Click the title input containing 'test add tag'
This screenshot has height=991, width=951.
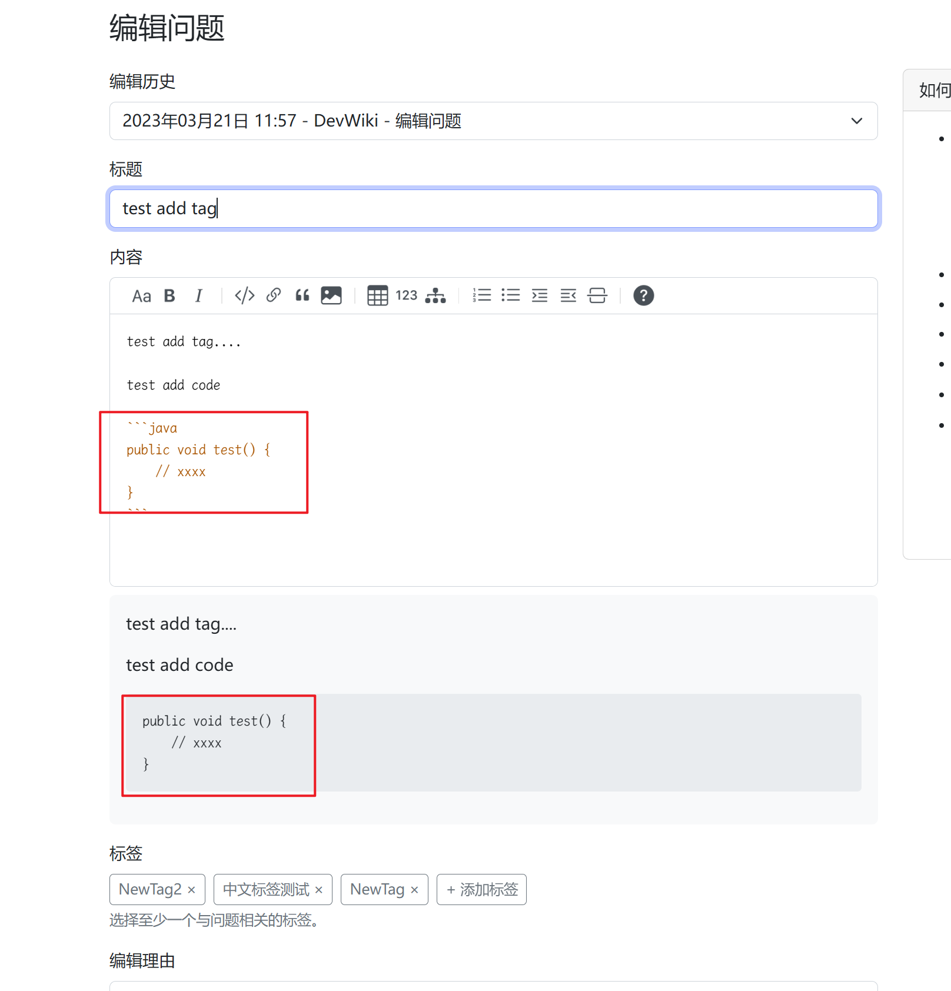pyautogui.click(x=493, y=208)
